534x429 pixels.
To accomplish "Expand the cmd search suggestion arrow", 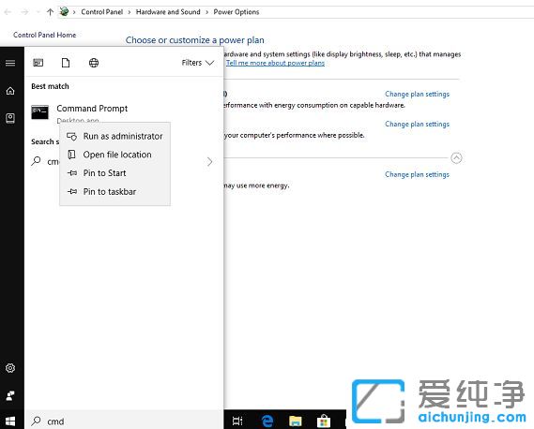I will click(x=210, y=162).
